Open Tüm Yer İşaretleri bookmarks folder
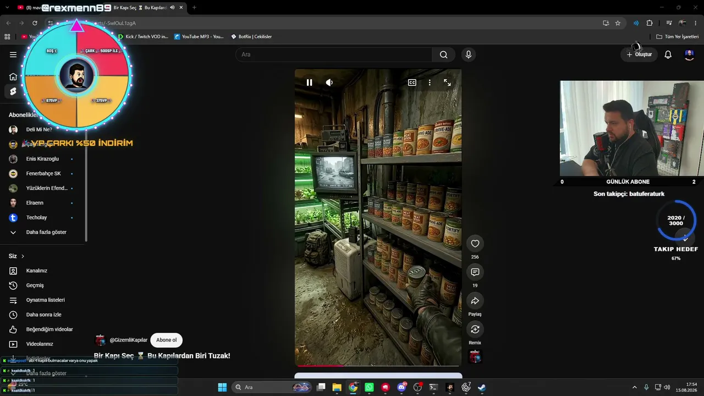This screenshot has height=396, width=704. pyautogui.click(x=677, y=37)
